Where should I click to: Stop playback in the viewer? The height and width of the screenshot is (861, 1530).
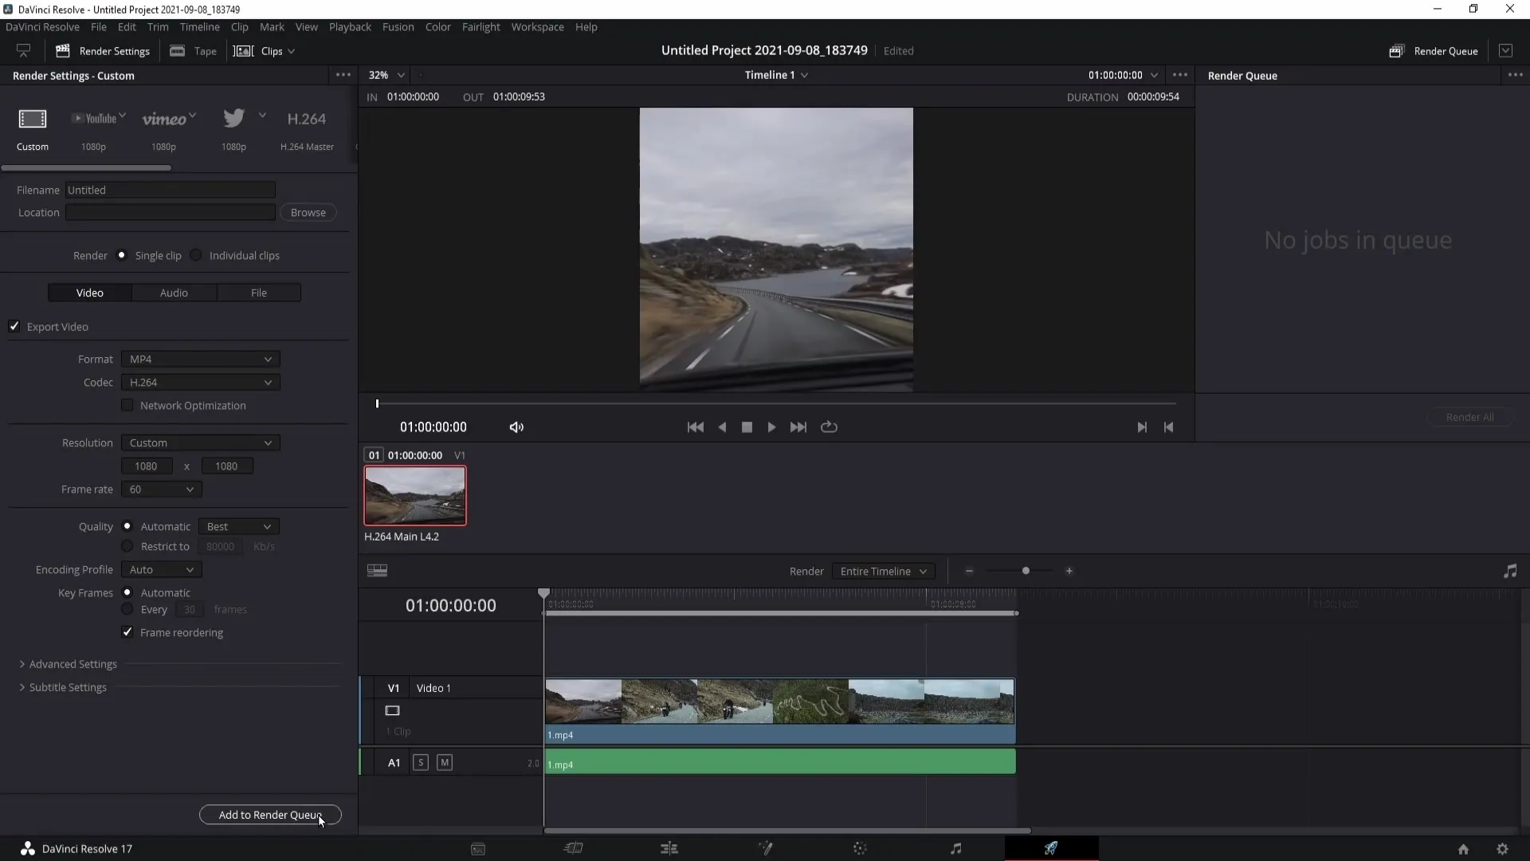747,427
